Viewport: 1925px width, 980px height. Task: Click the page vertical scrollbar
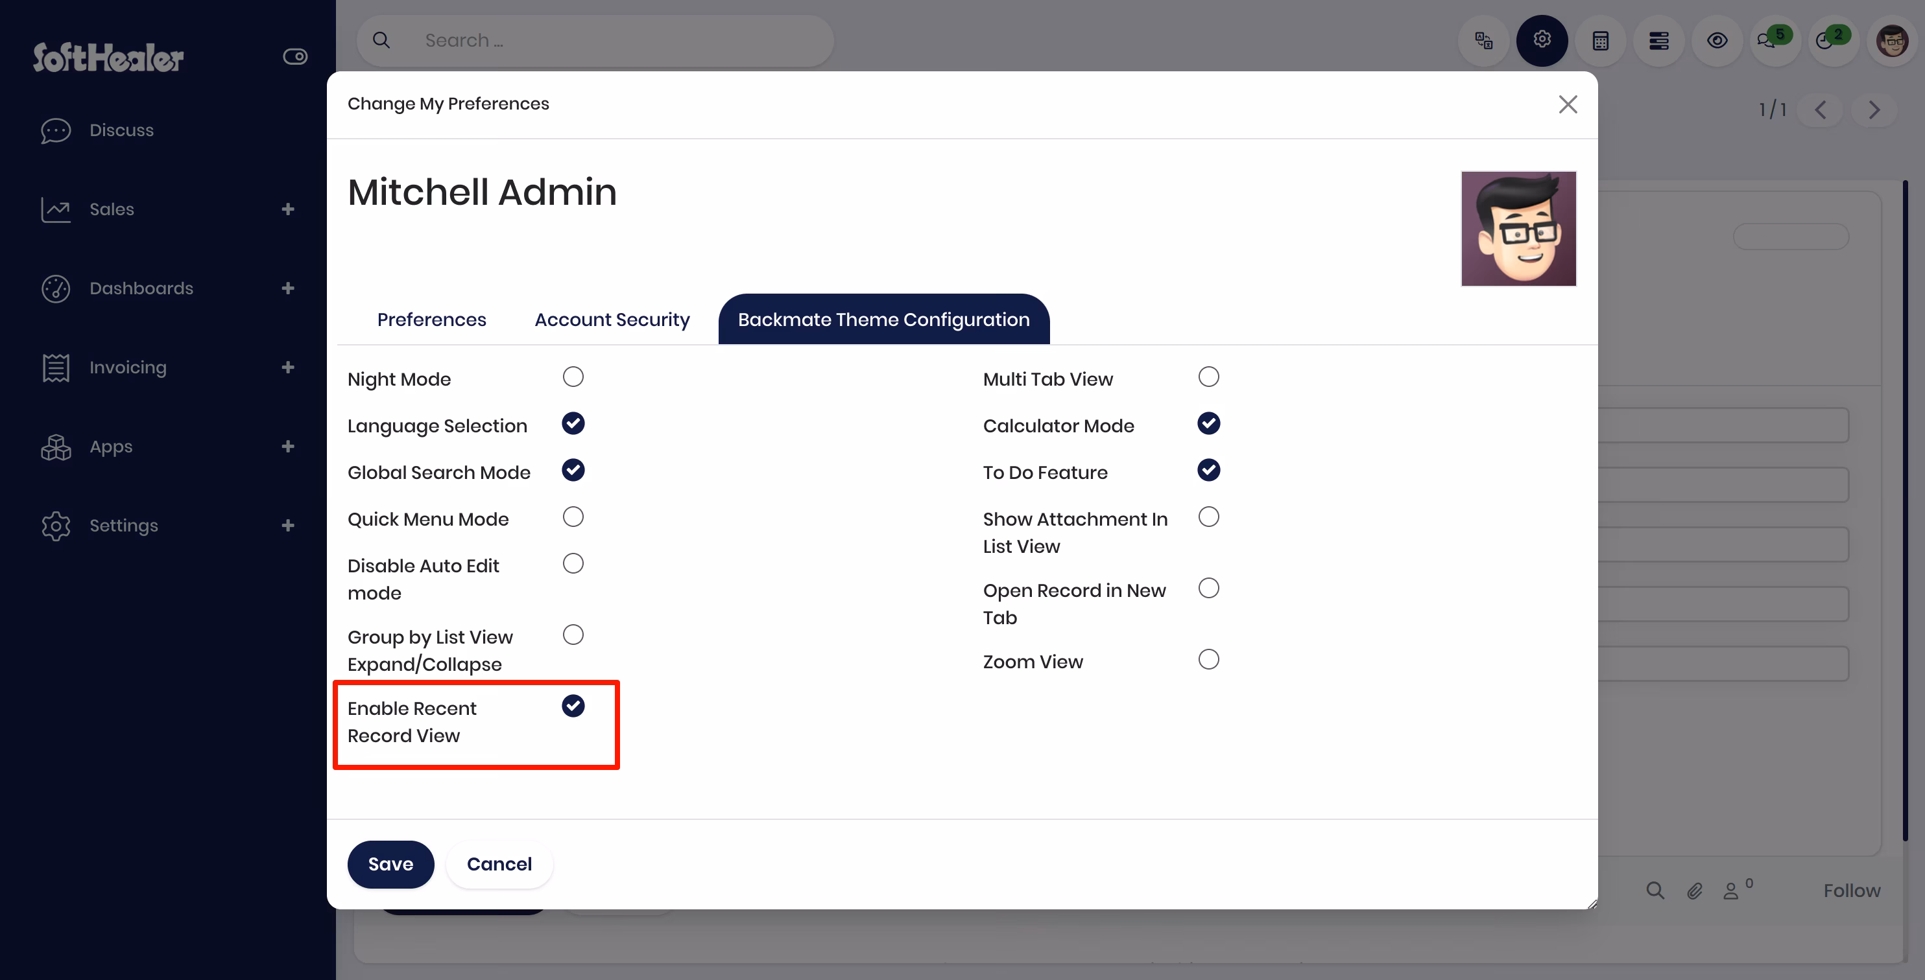1905,511
